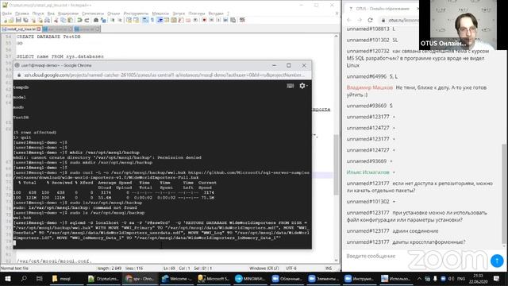The height and width of the screenshot is (286, 508).
Task: Open the gear settings dropdown in SSH terminal
Action: (303, 86)
